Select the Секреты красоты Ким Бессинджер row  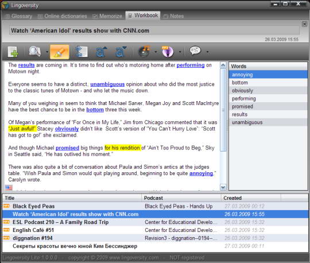155,246
